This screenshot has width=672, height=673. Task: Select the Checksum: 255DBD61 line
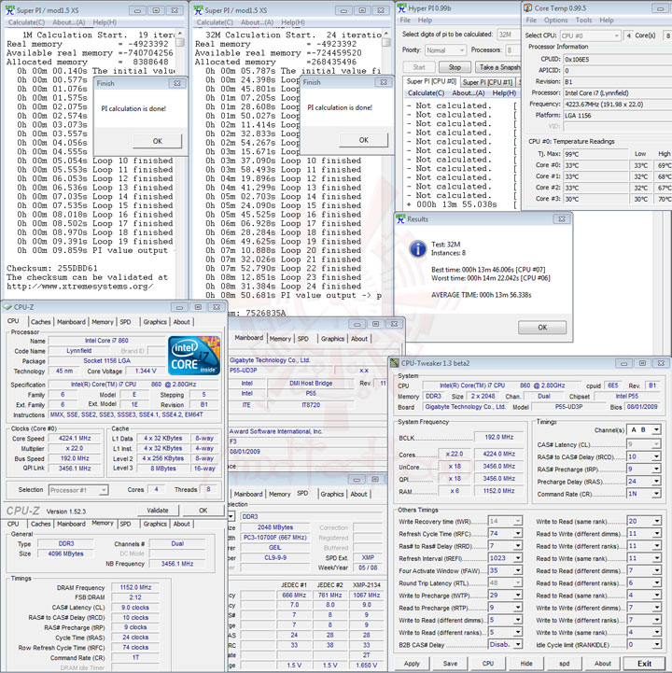coord(52,268)
